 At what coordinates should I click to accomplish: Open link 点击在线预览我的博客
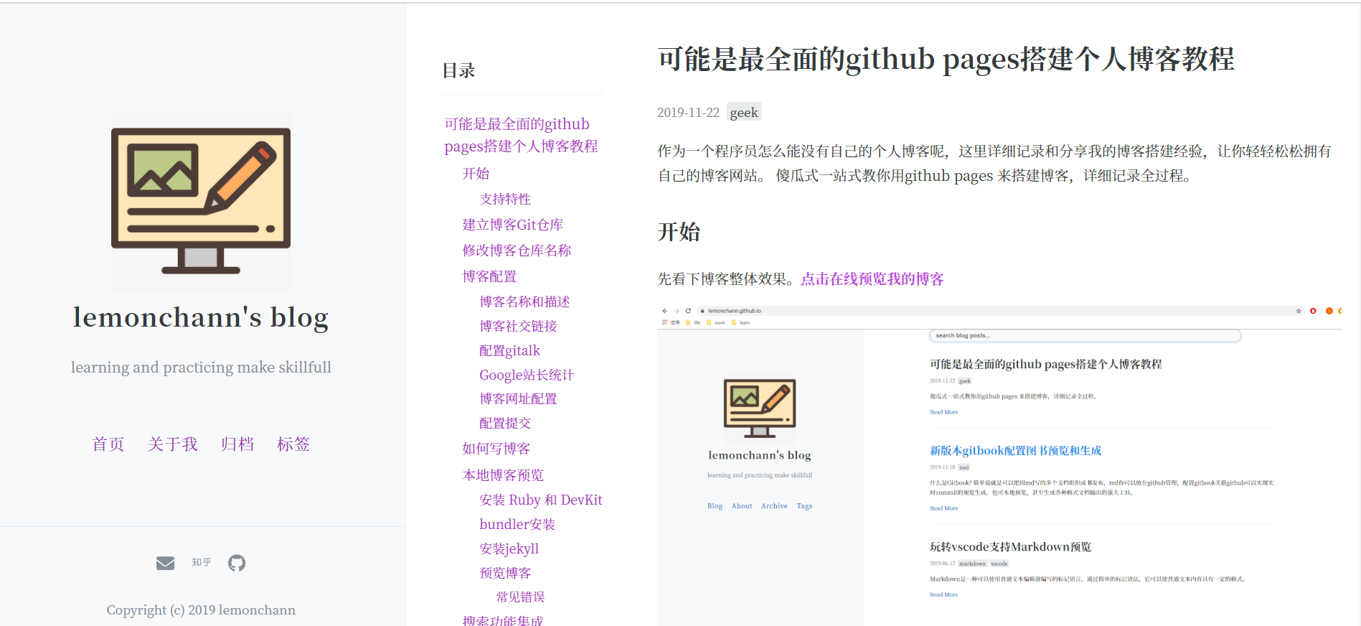tap(872, 279)
